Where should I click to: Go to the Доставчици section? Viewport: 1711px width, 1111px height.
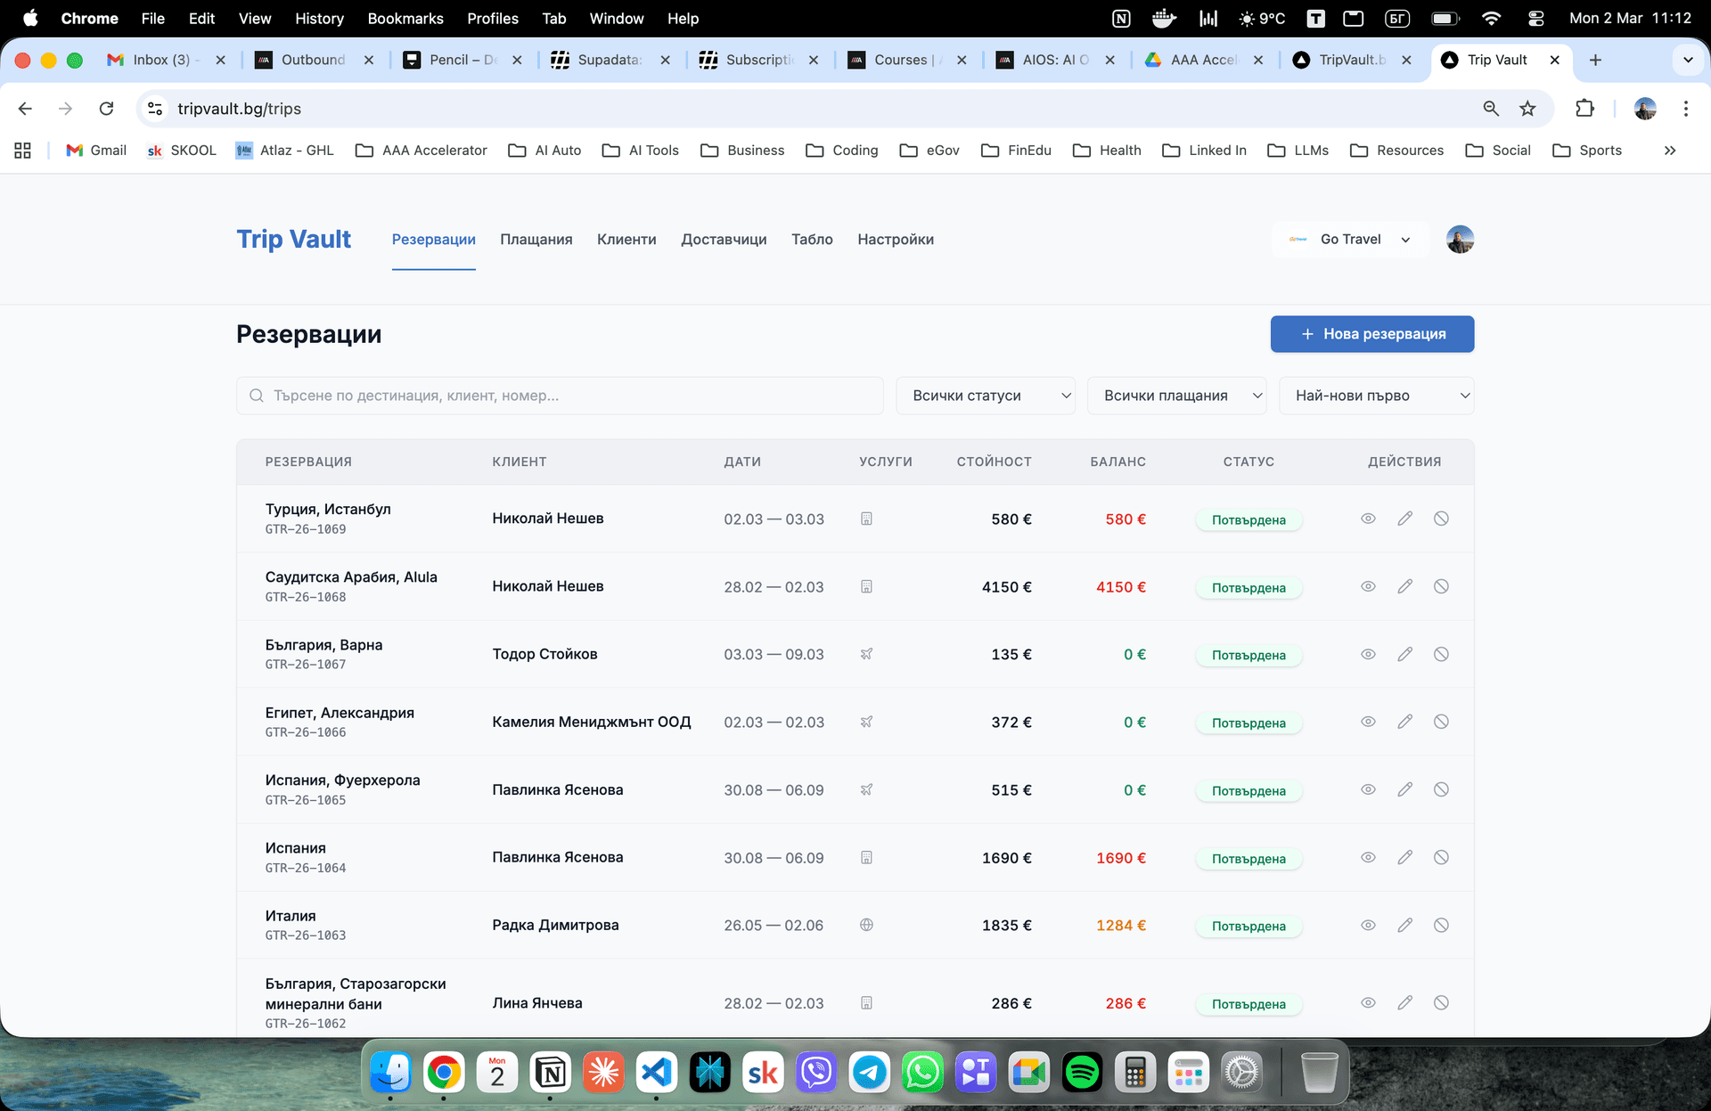[724, 239]
